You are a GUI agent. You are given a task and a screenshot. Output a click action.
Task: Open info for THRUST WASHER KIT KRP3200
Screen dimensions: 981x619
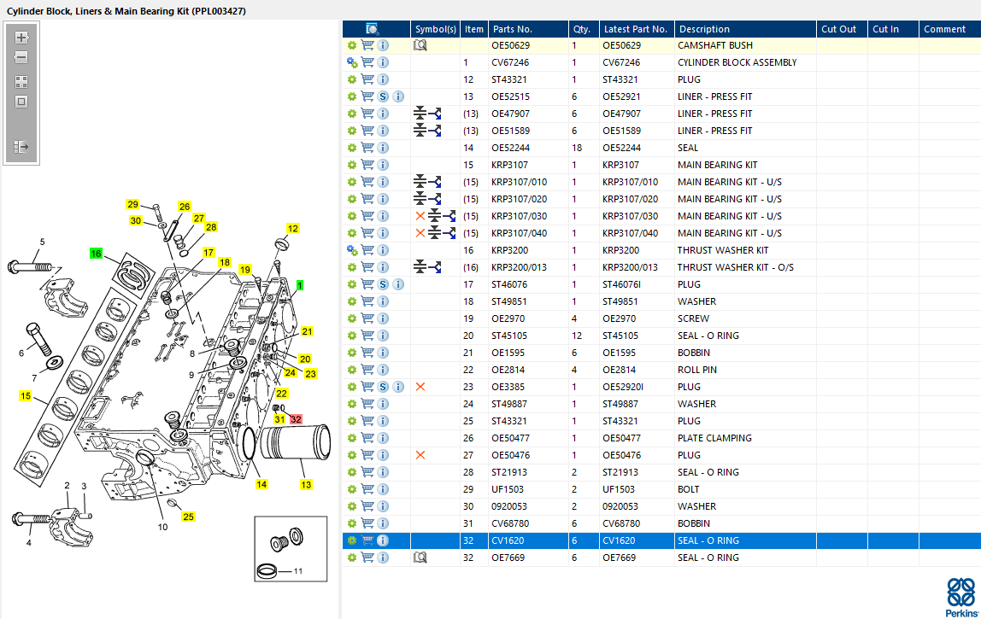click(x=383, y=250)
